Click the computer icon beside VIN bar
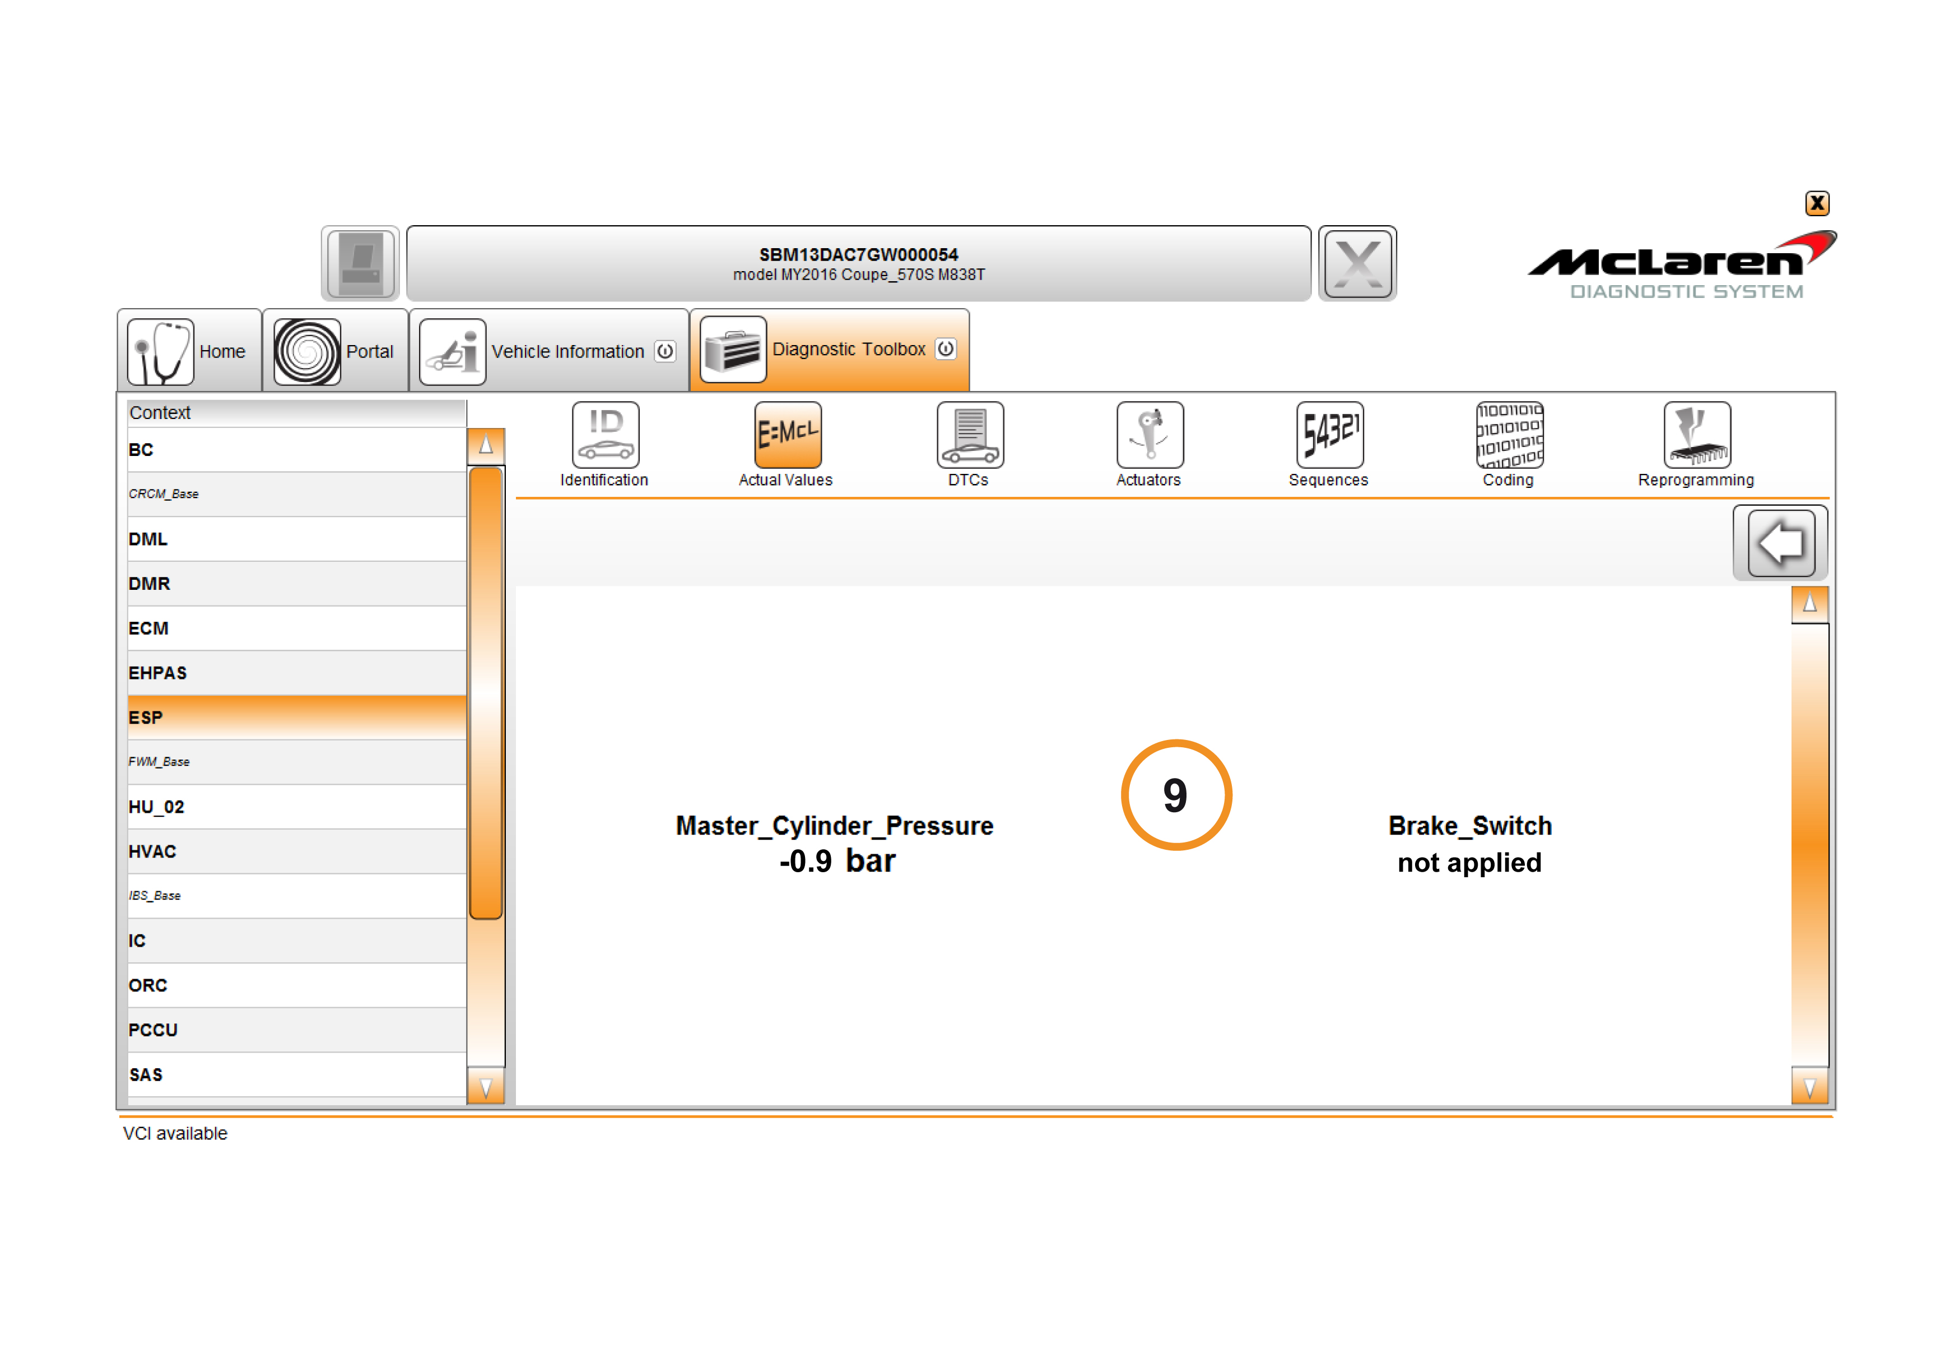Image resolution: width=1945 pixels, height=1350 pixels. (x=360, y=263)
